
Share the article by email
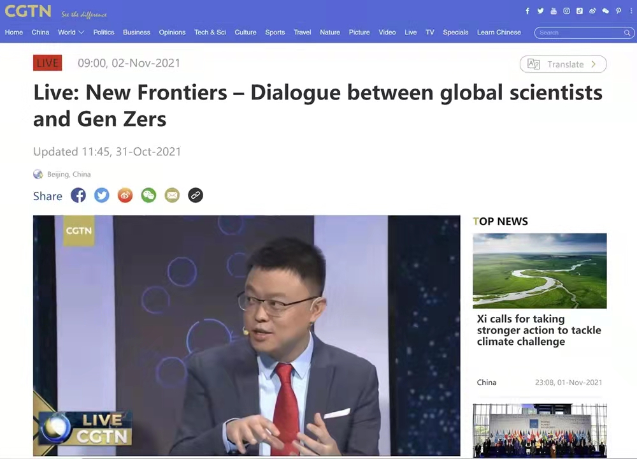pos(172,195)
